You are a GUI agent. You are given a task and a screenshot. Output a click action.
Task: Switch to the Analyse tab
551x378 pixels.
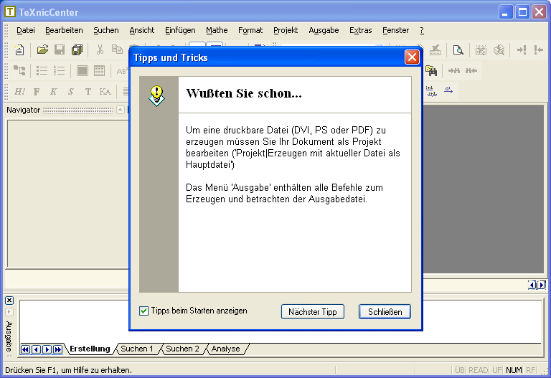tap(225, 349)
